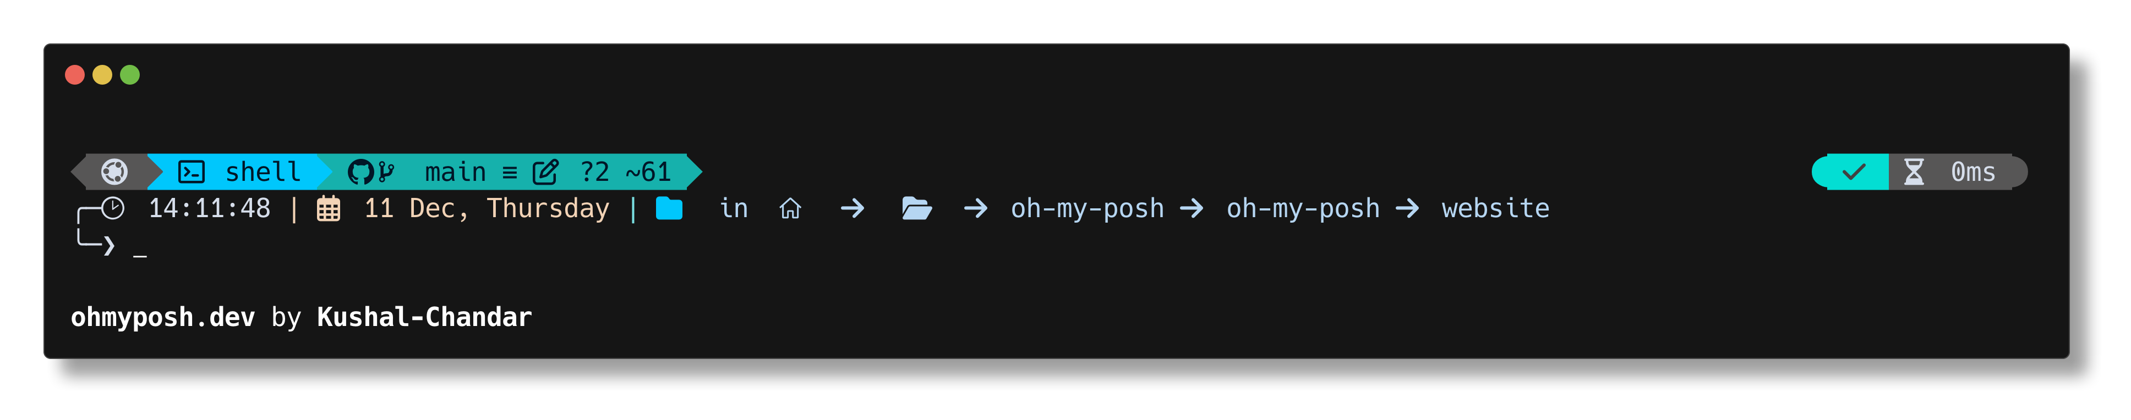
Task: Click the open folder icon
Action: coord(916,208)
